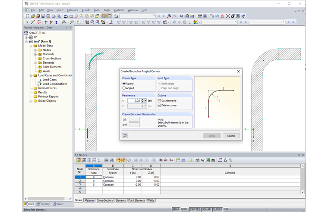Viewport: 328px width, 212px height.
Task: Toggle the highlighted navigator panel icon
Action: tap(104, 16)
